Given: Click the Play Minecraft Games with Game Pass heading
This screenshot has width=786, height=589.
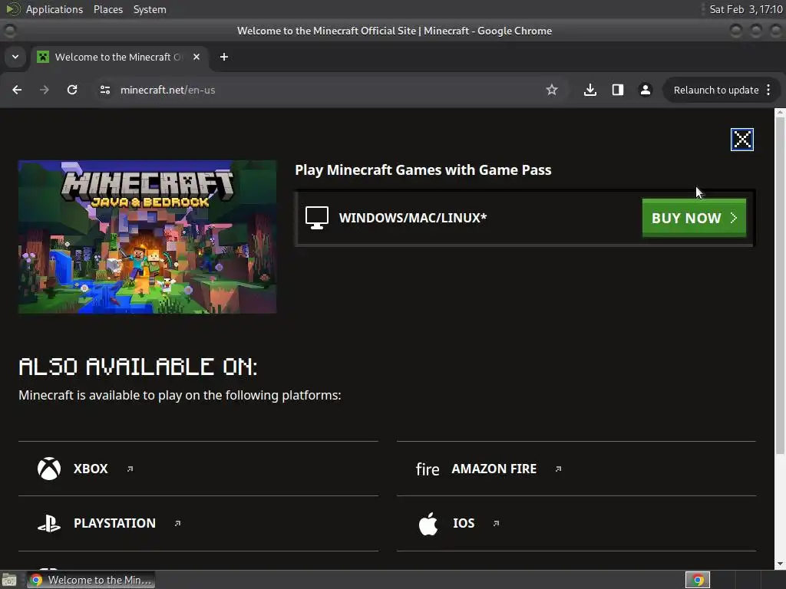Looking at the screenshot, I should (423, 169).
